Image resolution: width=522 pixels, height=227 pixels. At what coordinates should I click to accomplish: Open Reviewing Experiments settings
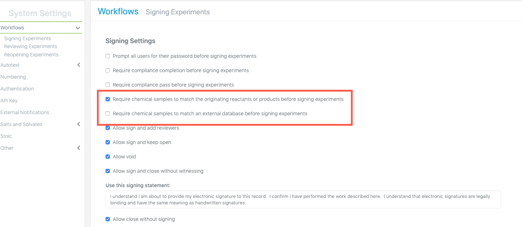click(31, 46)
